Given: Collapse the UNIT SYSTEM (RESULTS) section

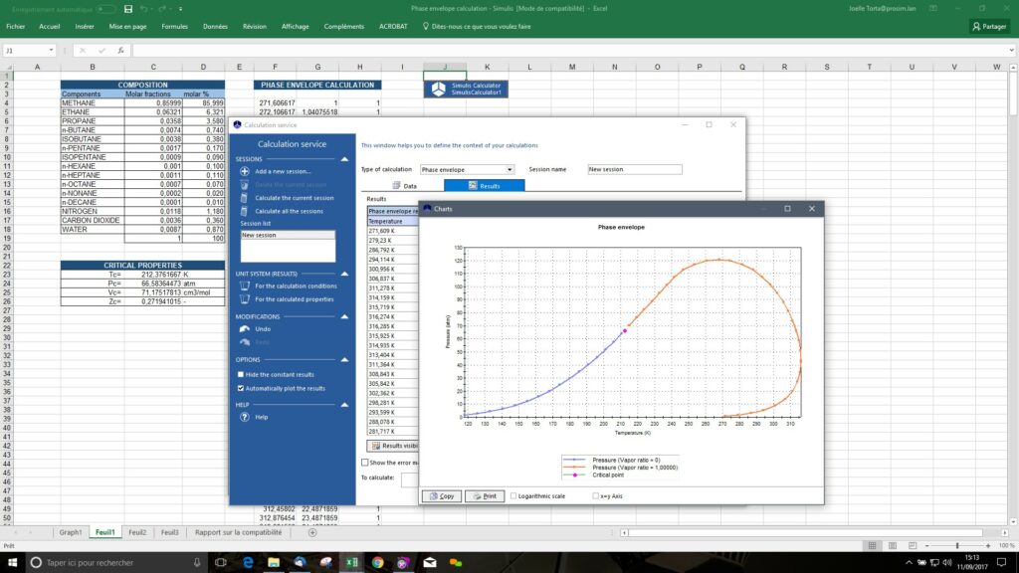Looking at the screenshot, I should click(x=344, y=275).
